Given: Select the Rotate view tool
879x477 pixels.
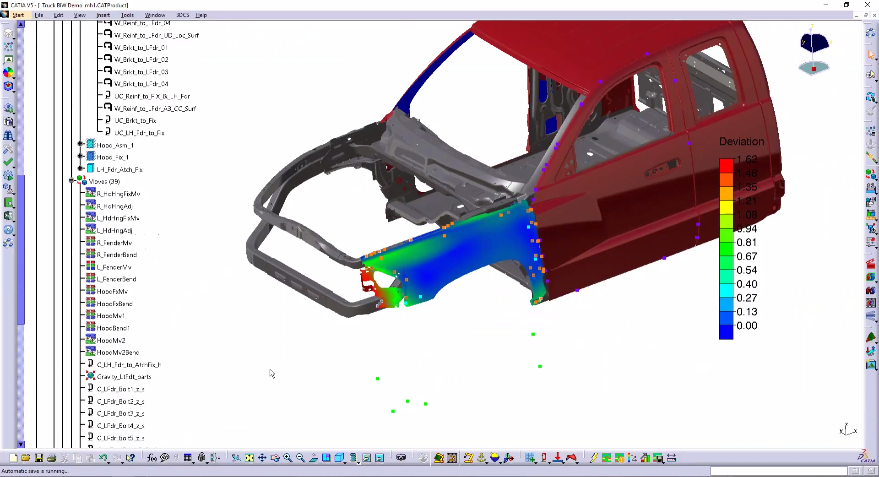Looking at the screenshot, I should click(275, 458).
